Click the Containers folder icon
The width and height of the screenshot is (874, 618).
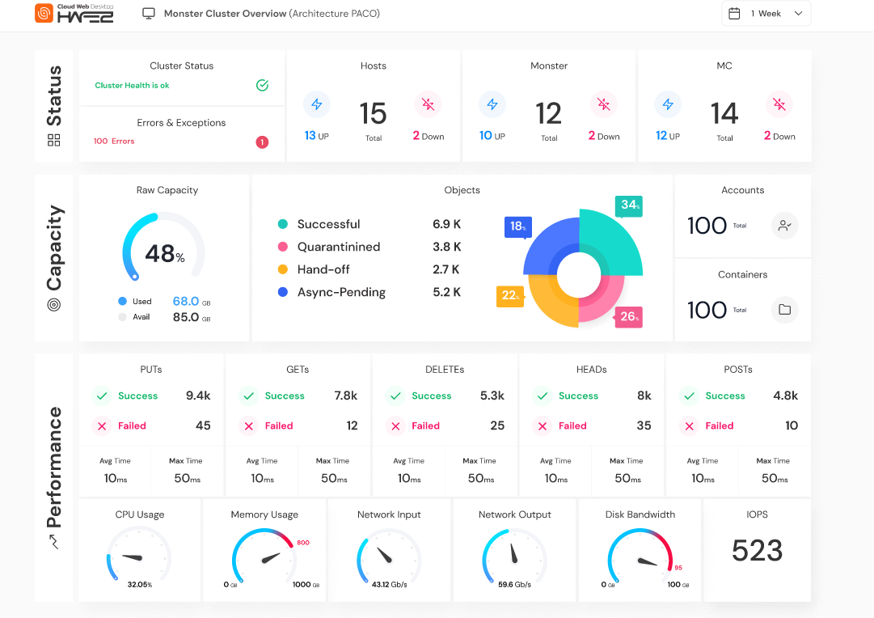click(x=785, y=310)
